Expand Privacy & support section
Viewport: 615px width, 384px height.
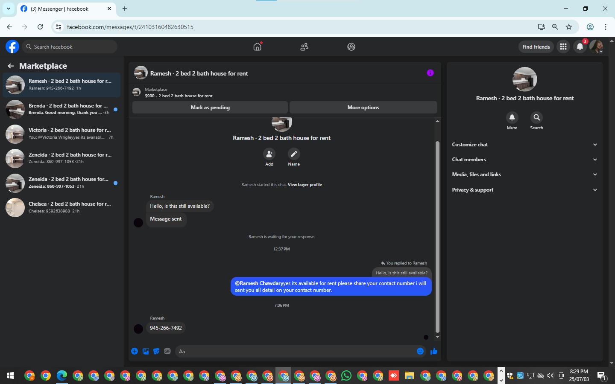click(x=524, y=190)
